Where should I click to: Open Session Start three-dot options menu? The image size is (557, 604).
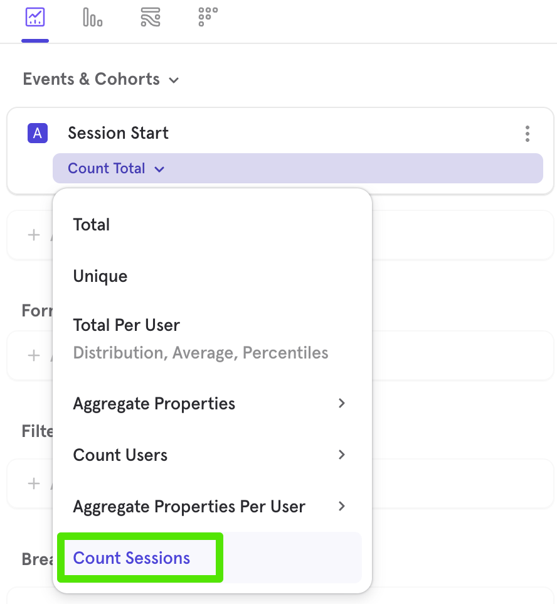tap(528, 134)
